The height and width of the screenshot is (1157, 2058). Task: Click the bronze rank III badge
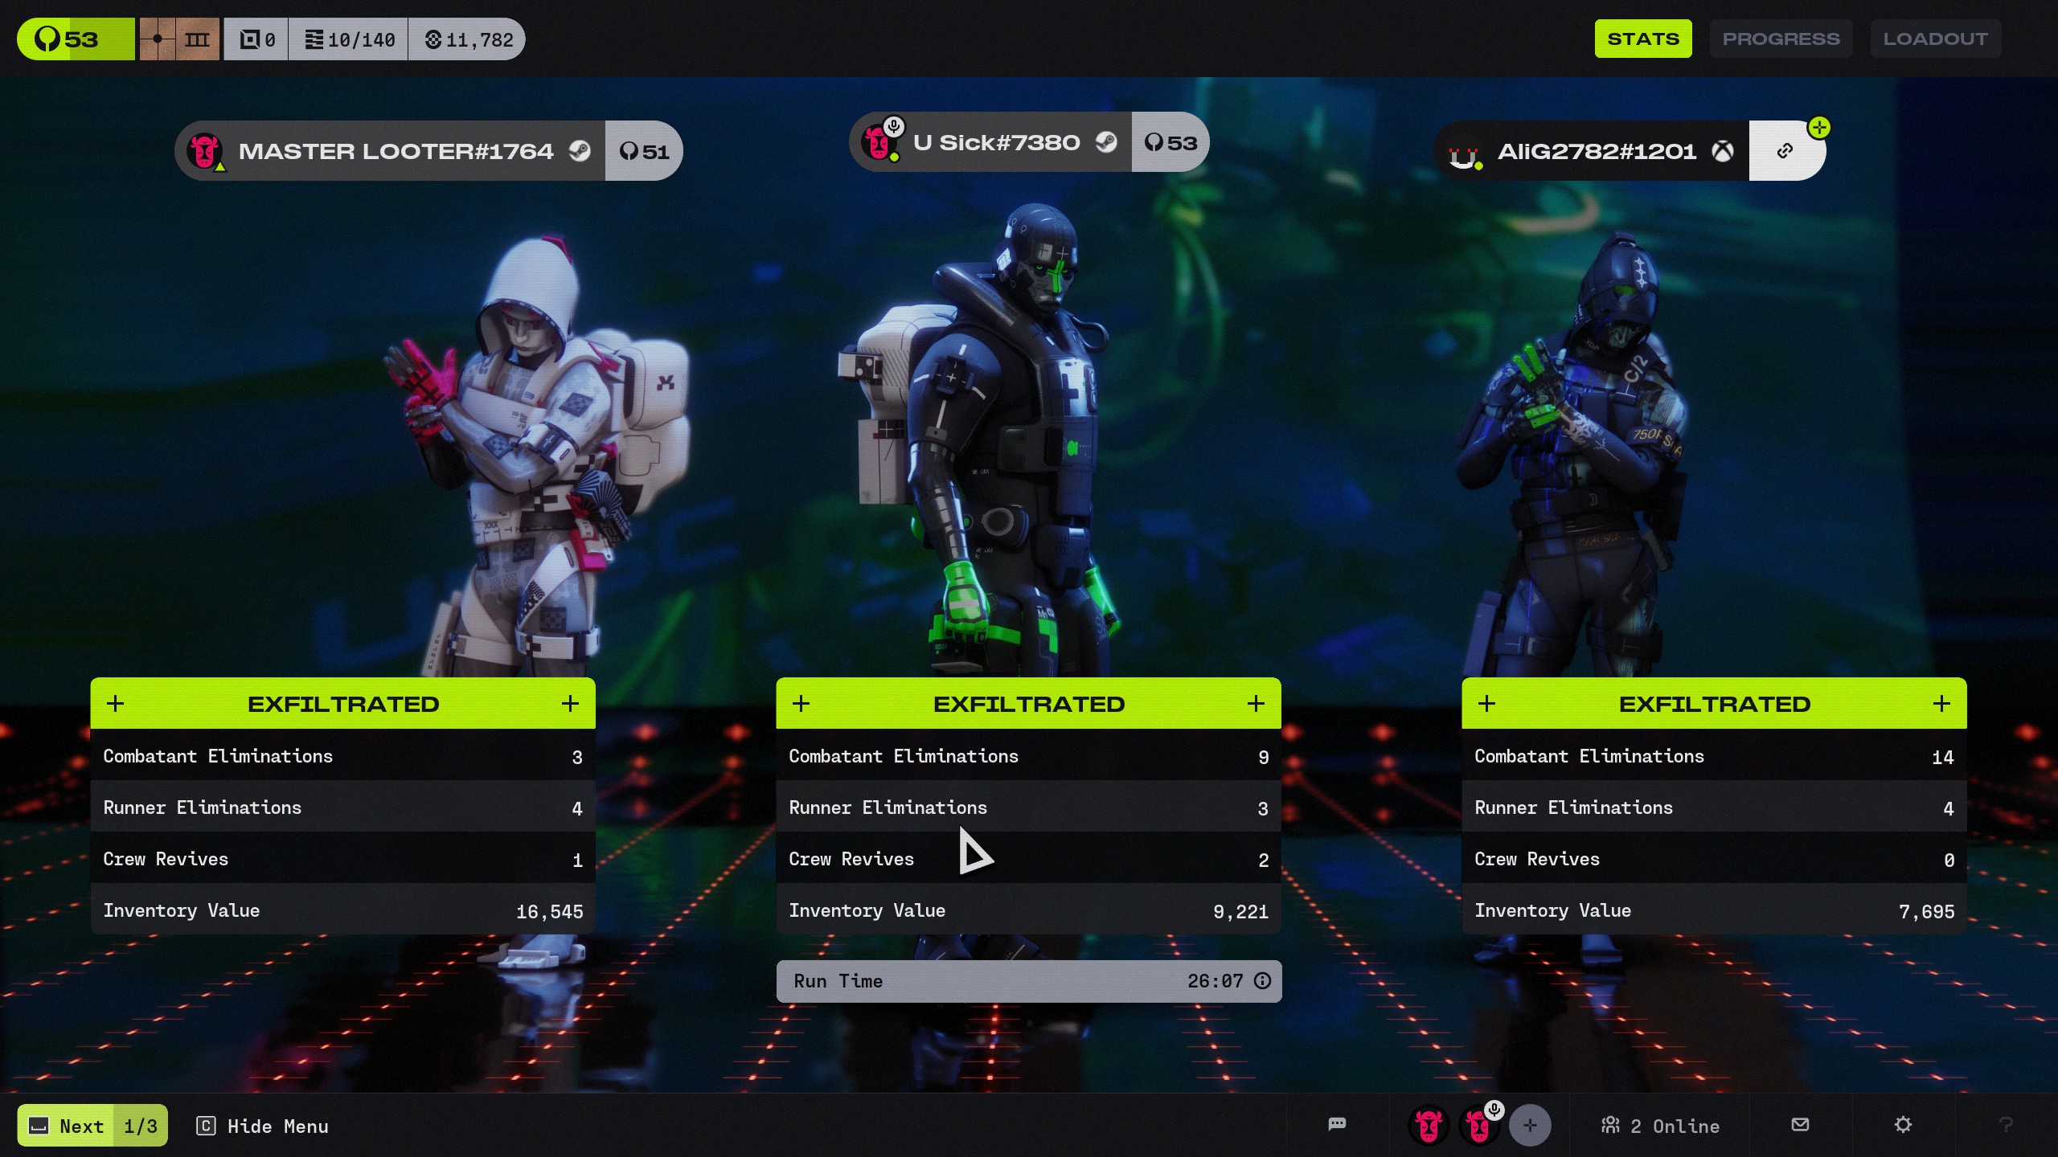tap(179, 39)
